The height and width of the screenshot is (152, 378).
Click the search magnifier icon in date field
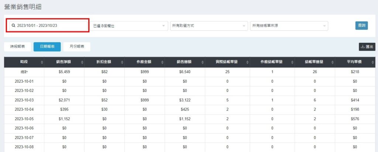coord(14,26)
